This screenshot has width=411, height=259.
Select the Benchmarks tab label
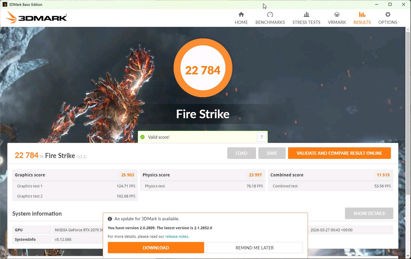(x=270, y=22)
